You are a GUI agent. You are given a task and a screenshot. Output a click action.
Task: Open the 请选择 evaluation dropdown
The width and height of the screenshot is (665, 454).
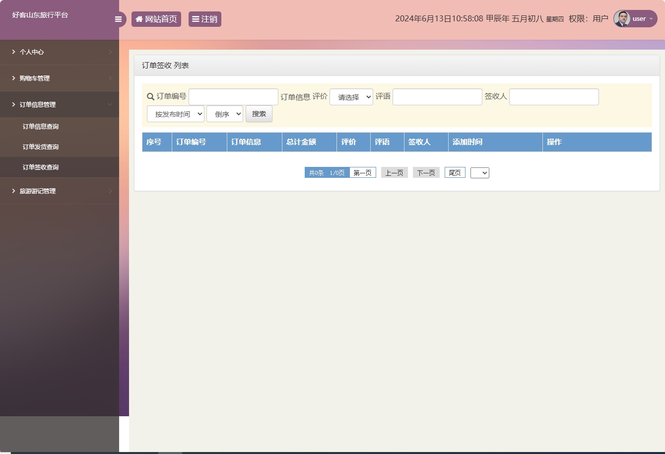[351, 96]
